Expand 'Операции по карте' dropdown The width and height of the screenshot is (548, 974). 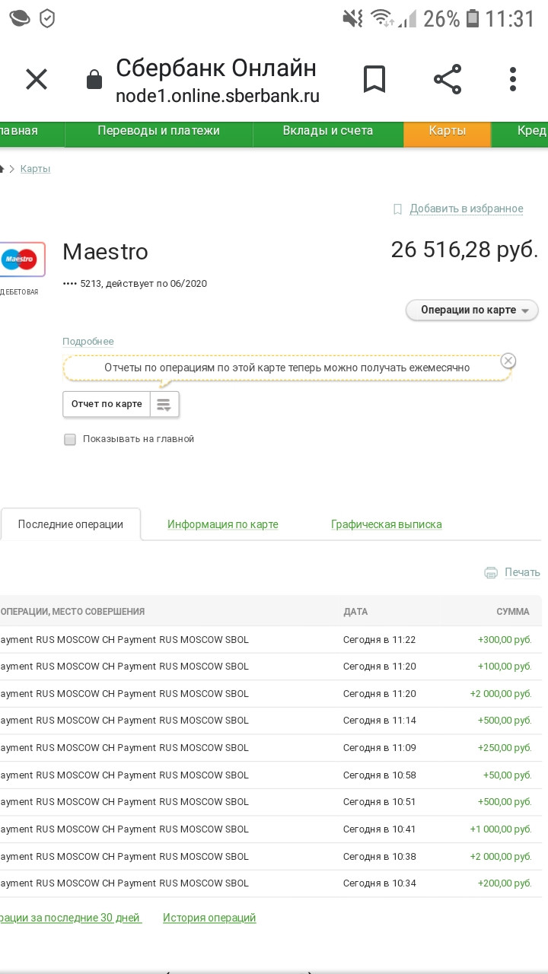tap(472, 310)
